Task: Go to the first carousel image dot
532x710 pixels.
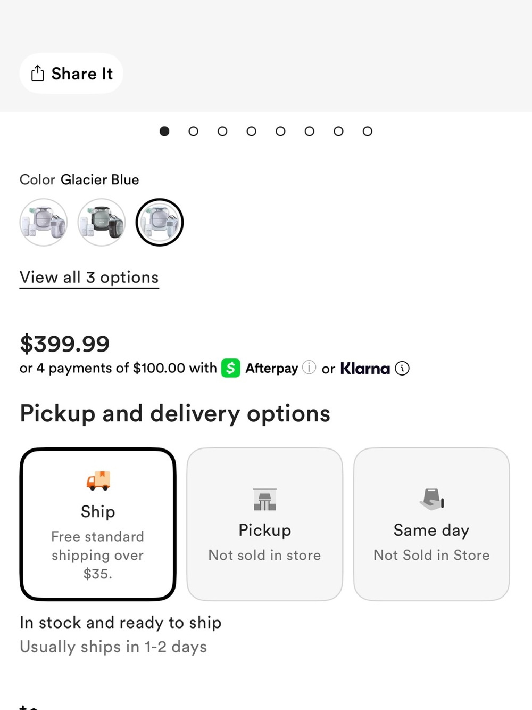Action: click(x=164, y=131)
